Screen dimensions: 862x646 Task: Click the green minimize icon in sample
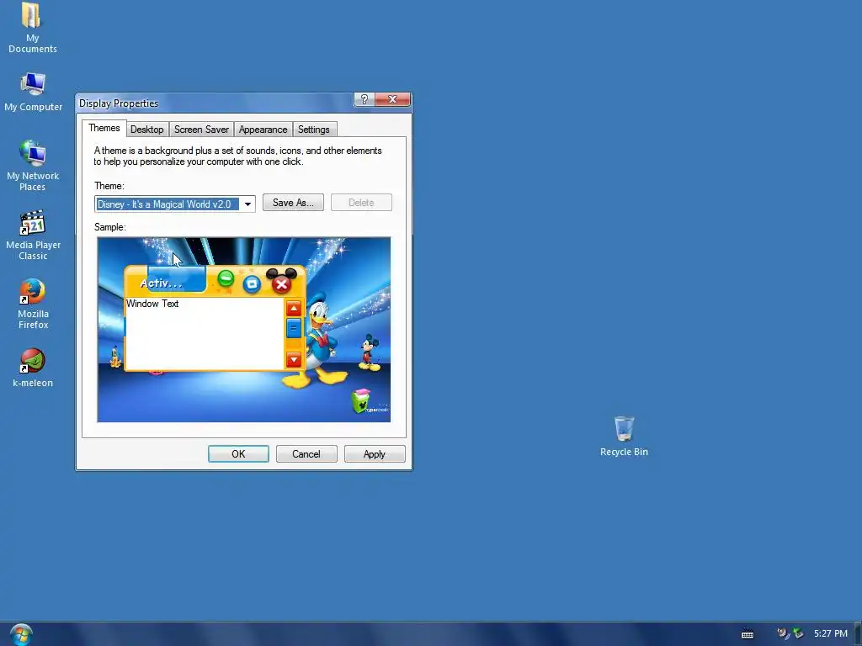pyautogui.click(x=226, y=278)
